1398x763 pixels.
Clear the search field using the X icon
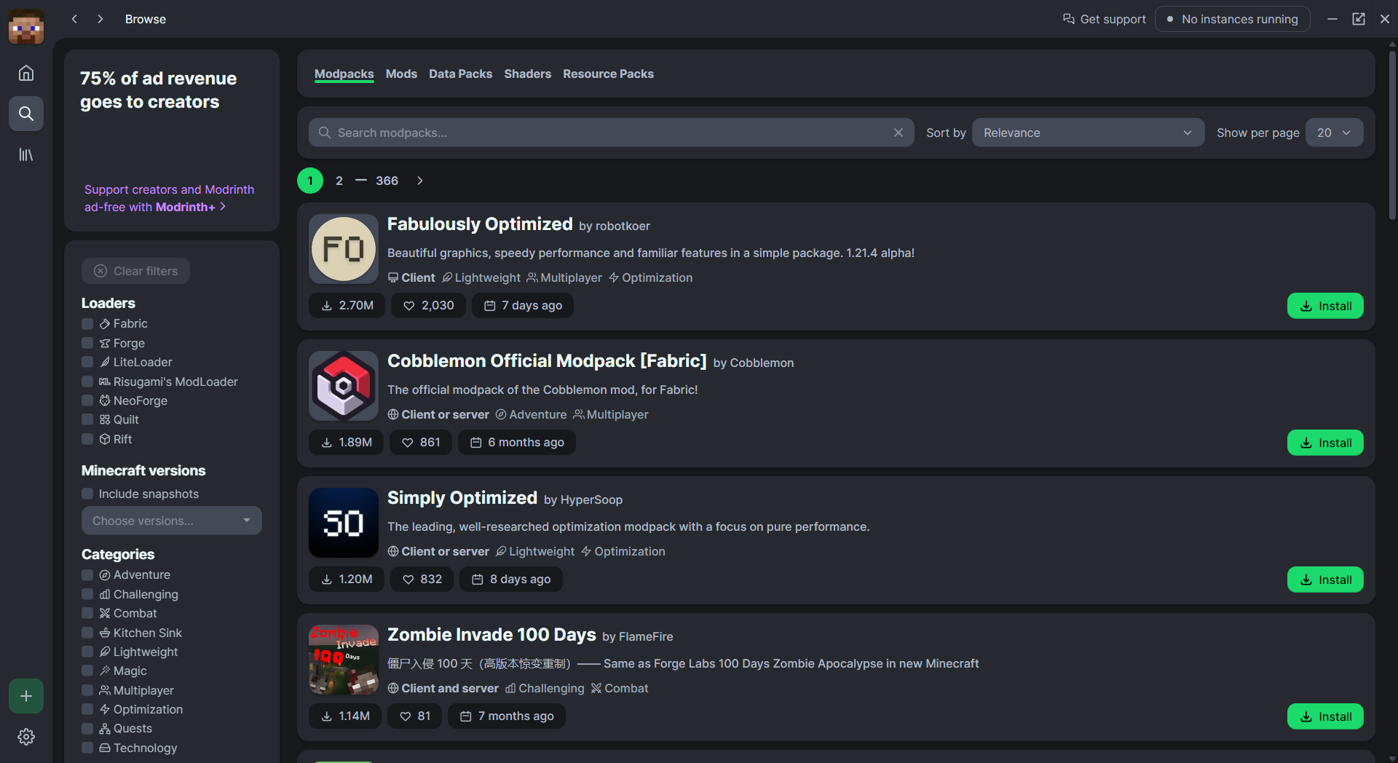click(x=899, y=133)
